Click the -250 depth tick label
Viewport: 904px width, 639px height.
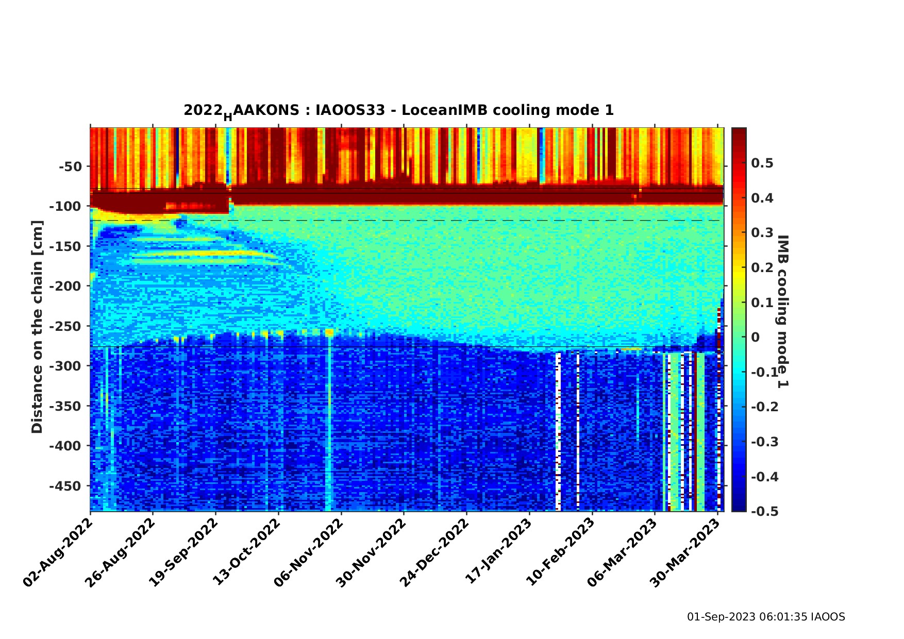(65, 326)
